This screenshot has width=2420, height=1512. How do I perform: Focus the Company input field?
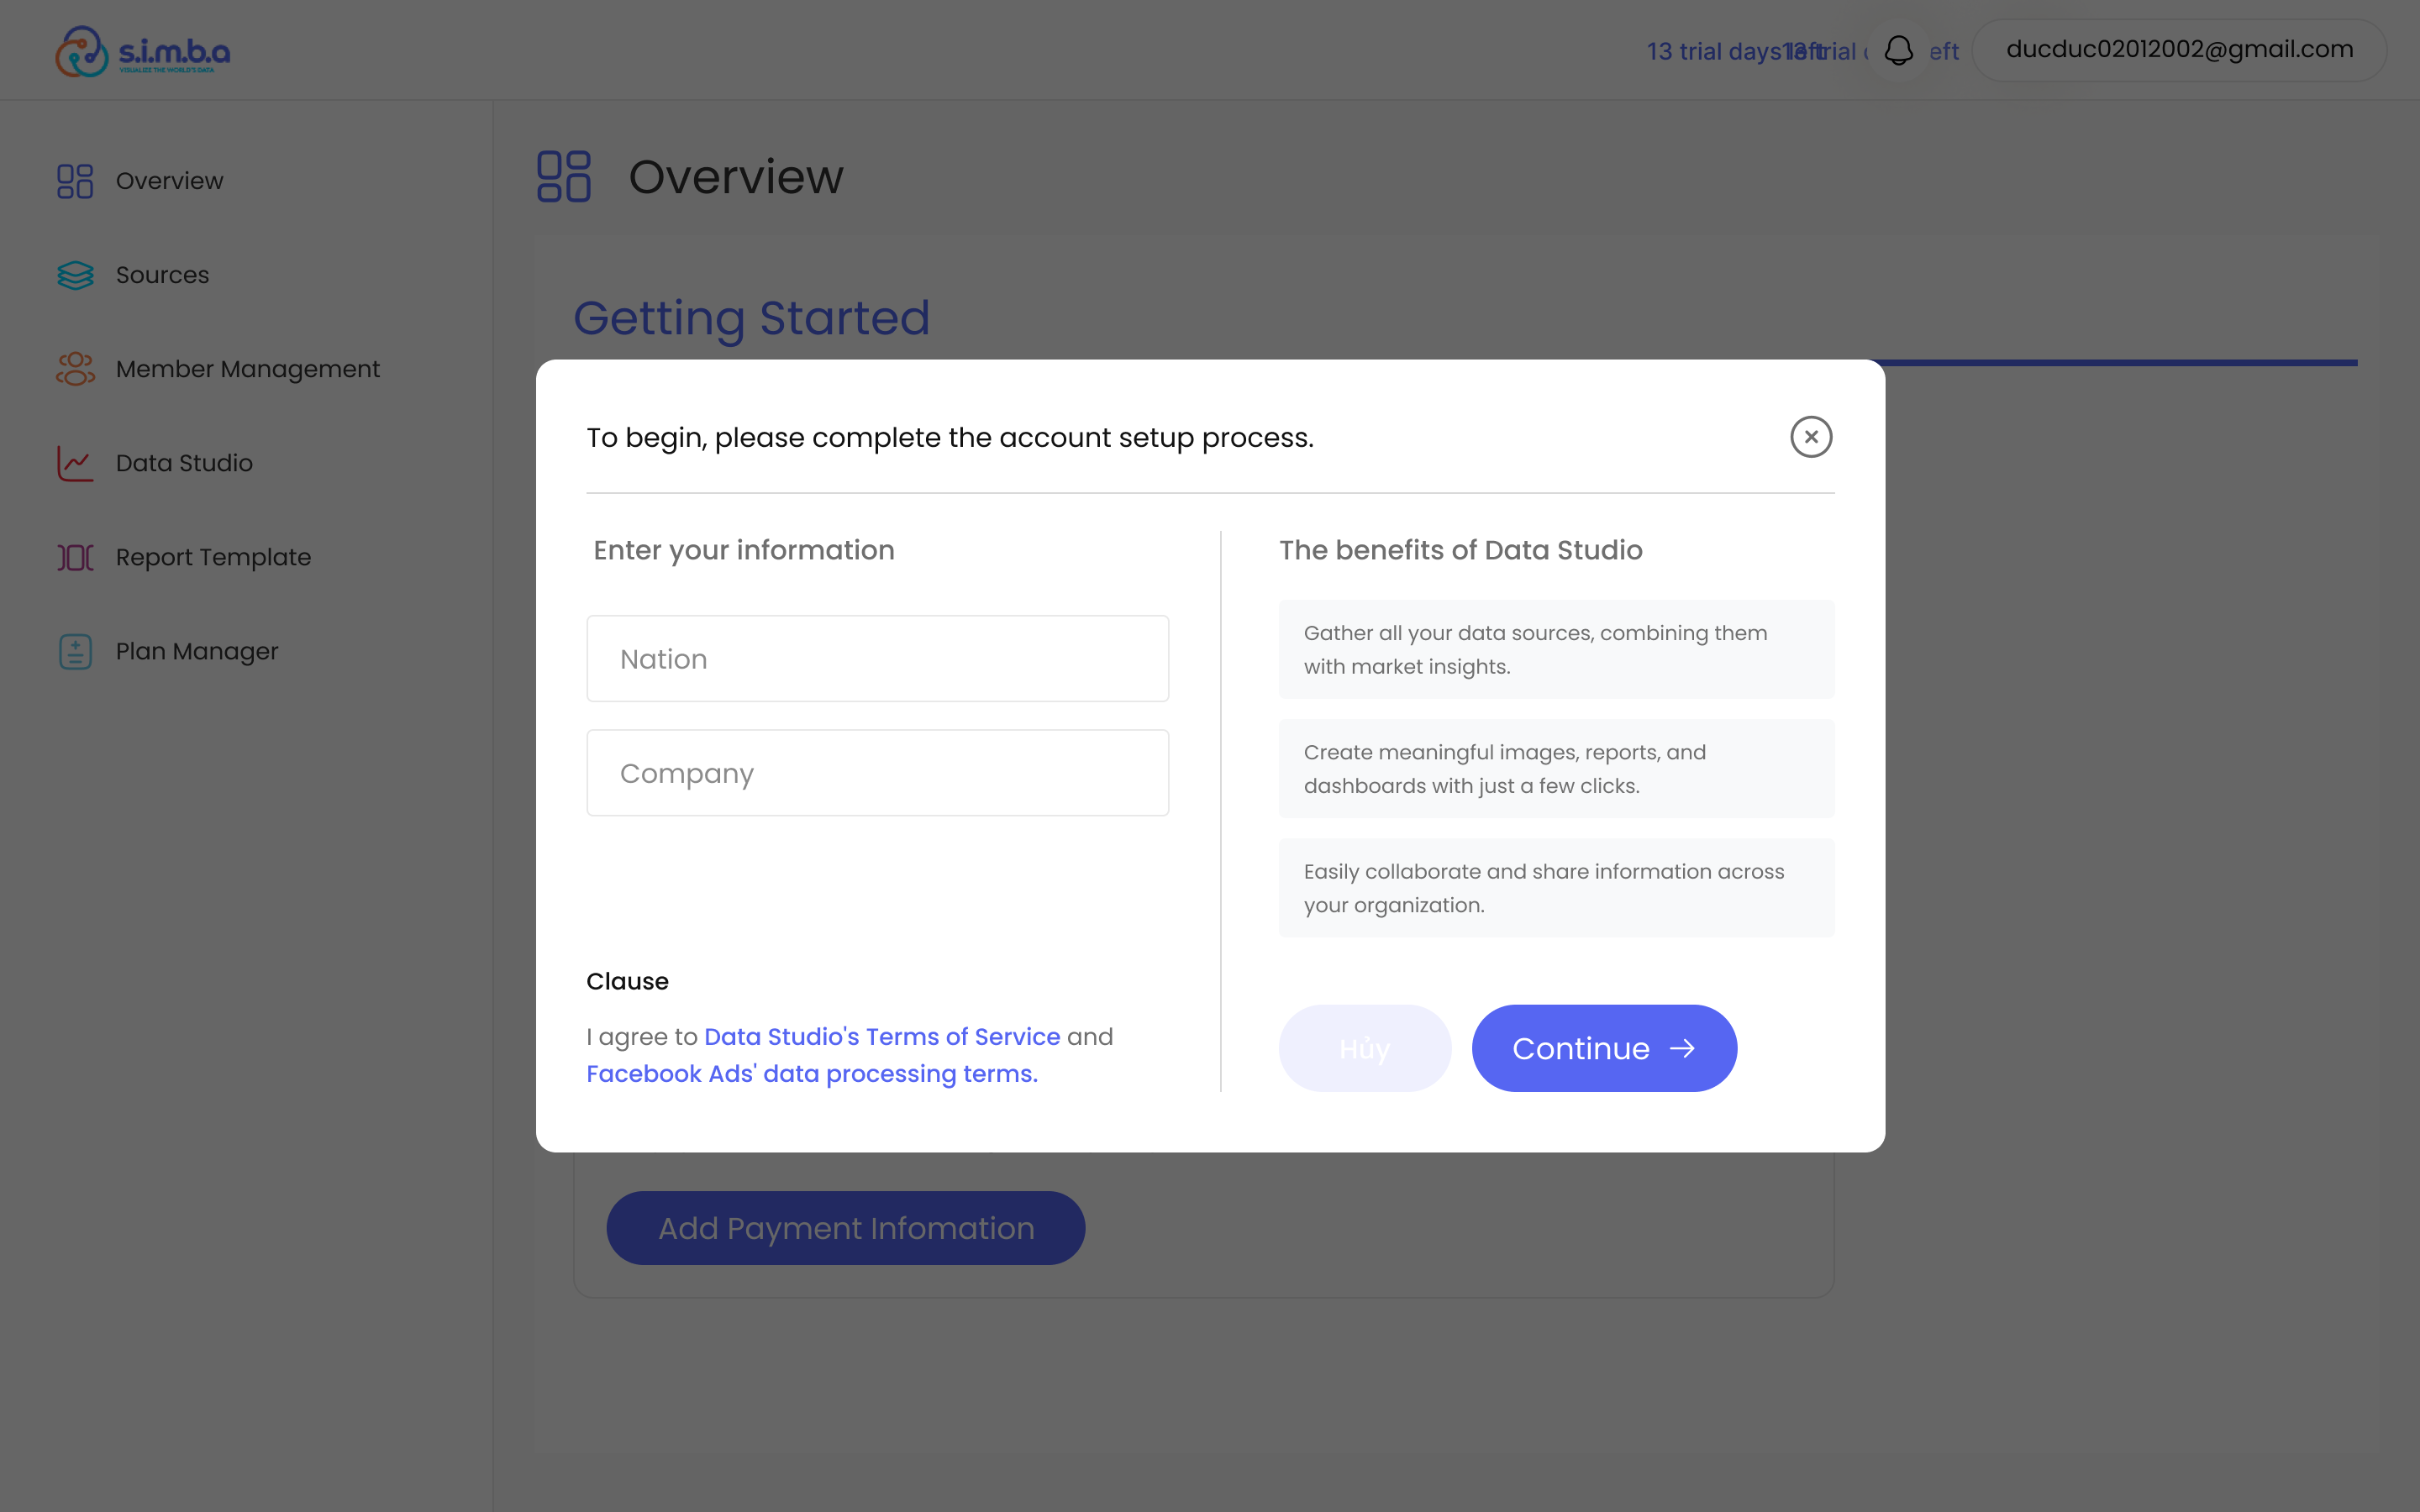877,772
